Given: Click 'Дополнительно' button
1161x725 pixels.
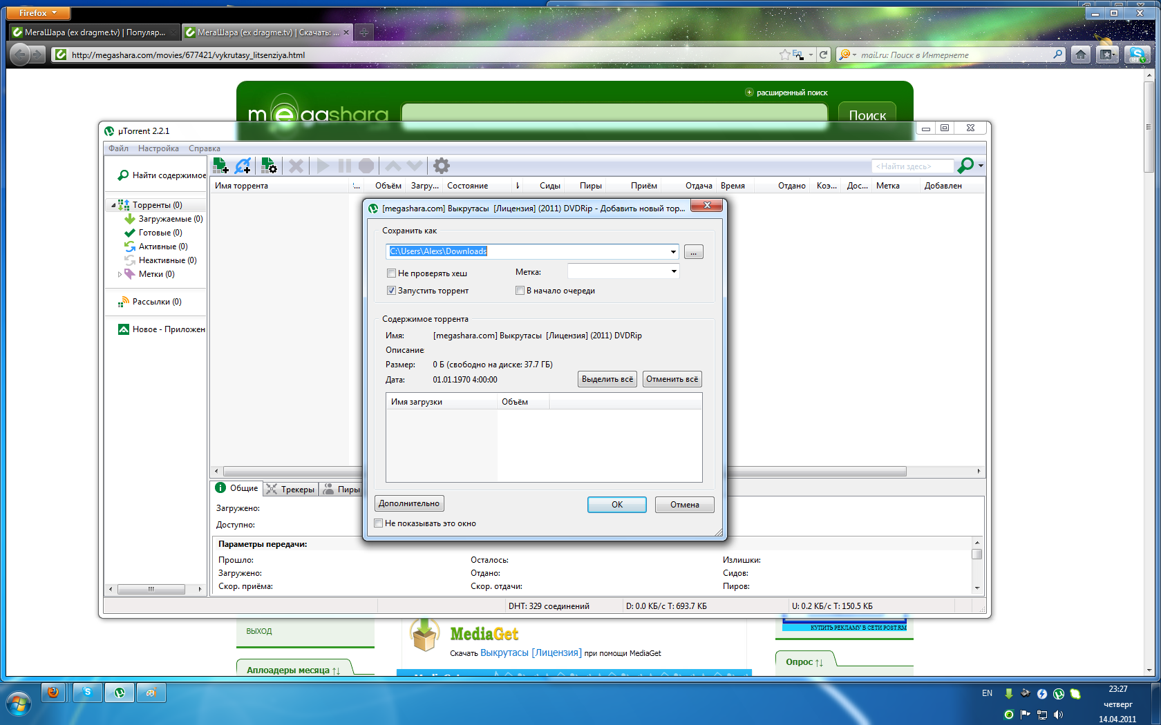Looking at the screenshot, I should coord(409,503).
